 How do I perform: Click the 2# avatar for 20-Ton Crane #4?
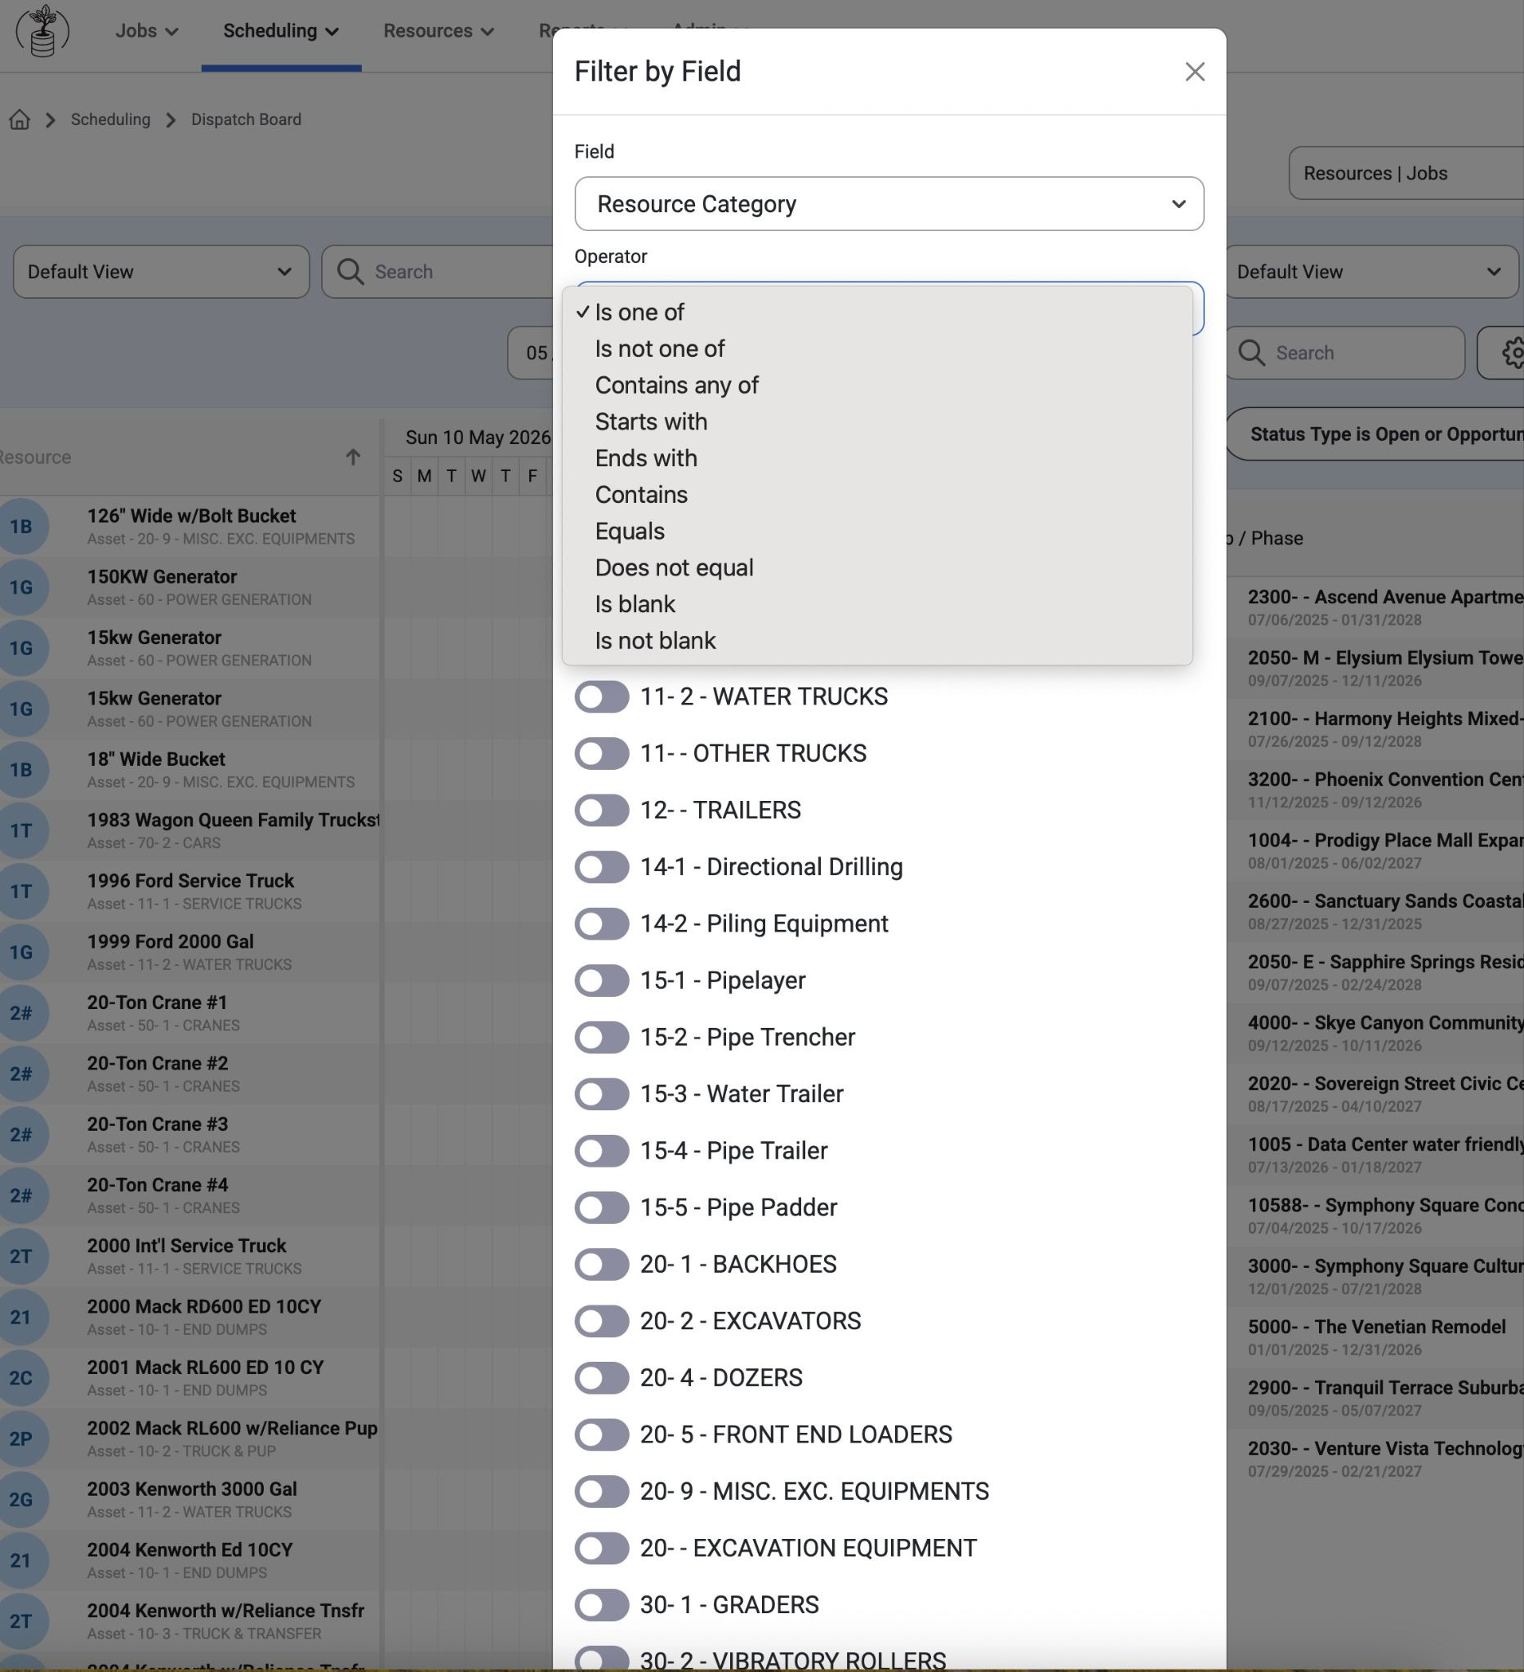coord(20,1195)
